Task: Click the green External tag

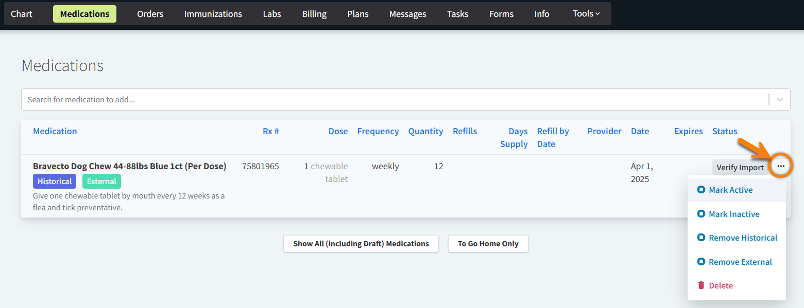Action: tap(101, 181)
